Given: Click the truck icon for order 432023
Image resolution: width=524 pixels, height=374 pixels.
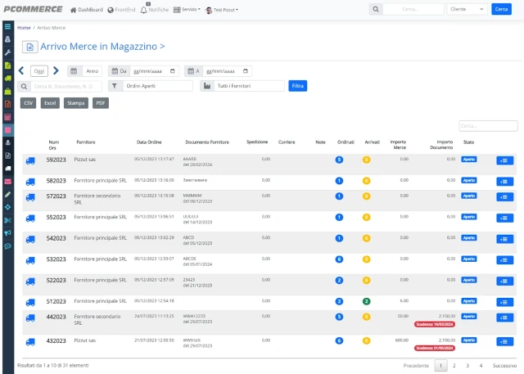Looking at the screenshot, I should (30, 342).
